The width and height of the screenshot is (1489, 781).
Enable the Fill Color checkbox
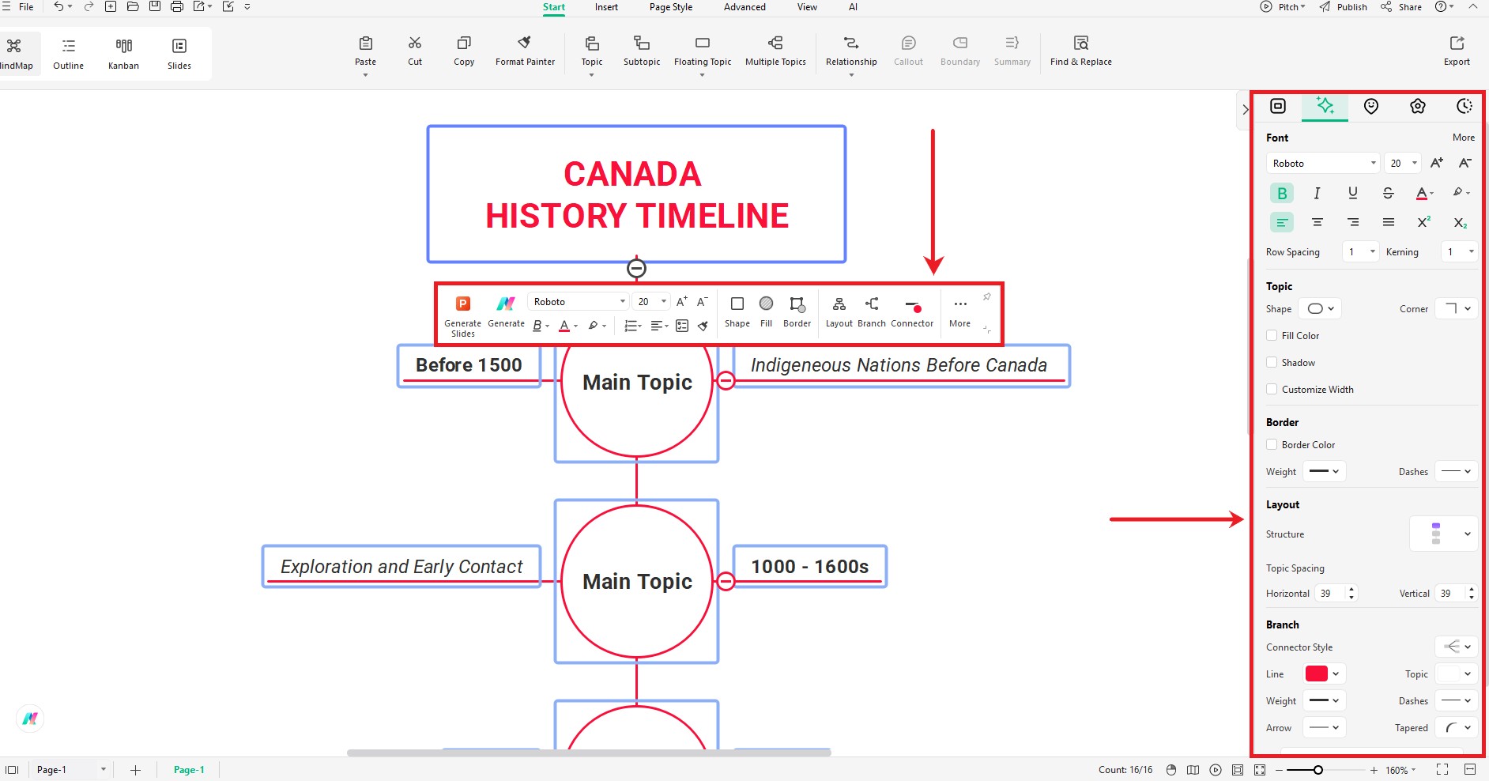[1272, 335]
